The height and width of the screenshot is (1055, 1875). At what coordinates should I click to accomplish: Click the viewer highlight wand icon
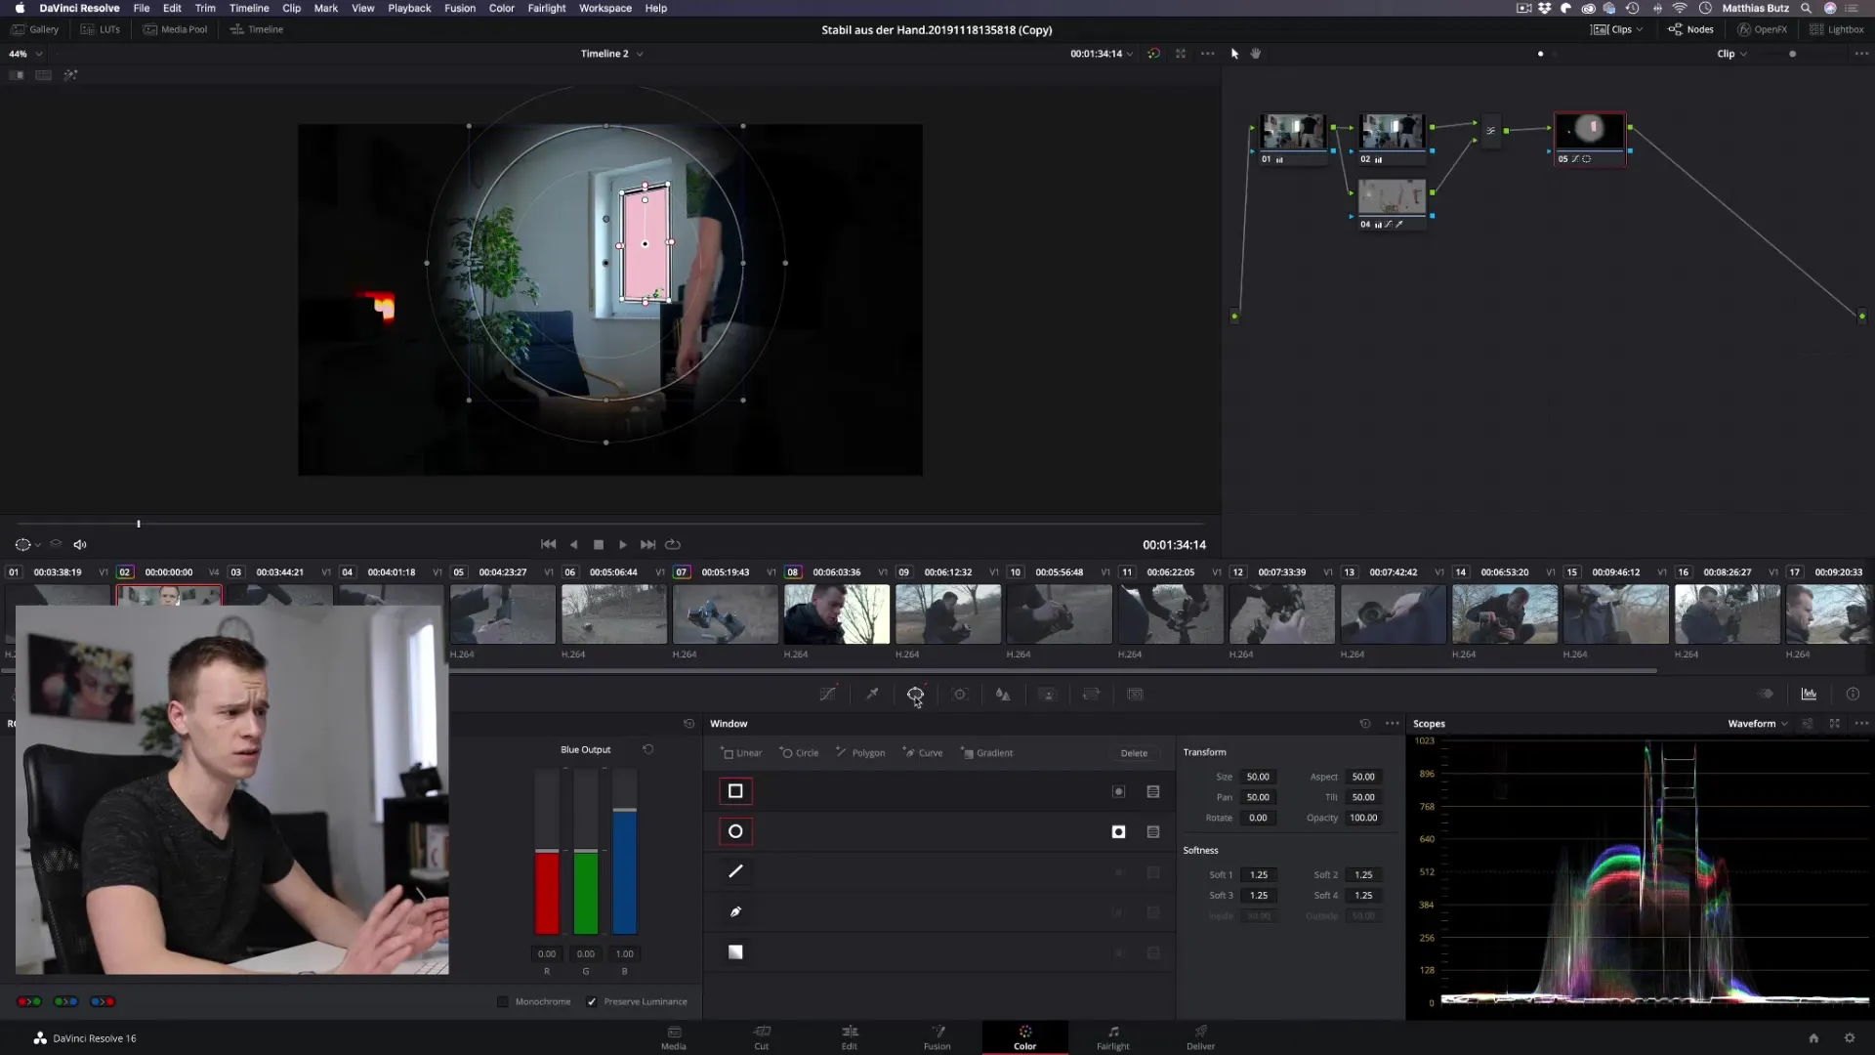coord(70,75)
